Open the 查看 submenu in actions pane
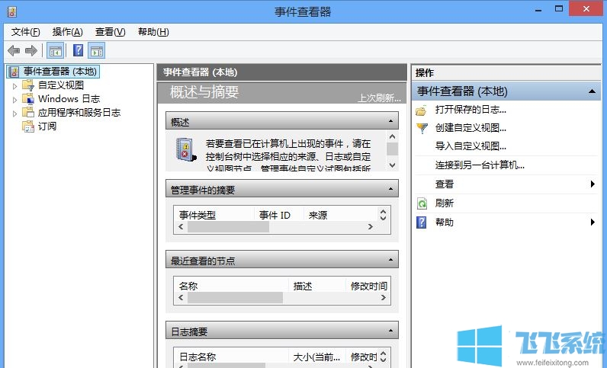The image size is (607, 368). (445, 184)
